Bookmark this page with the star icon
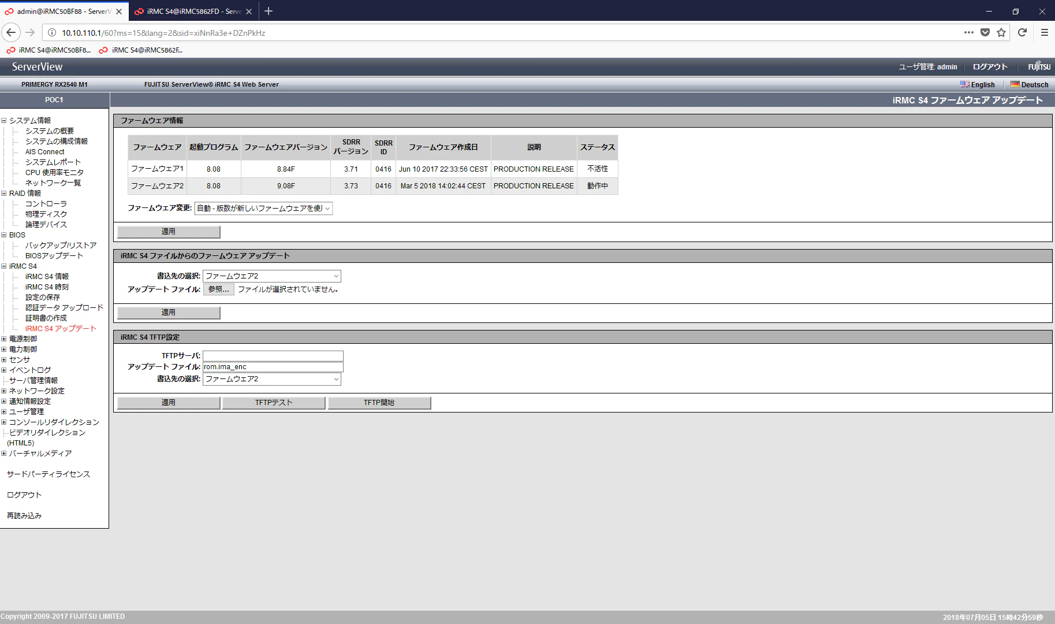This screenshot has width=1055, height=624. (x=1001, y=32)
